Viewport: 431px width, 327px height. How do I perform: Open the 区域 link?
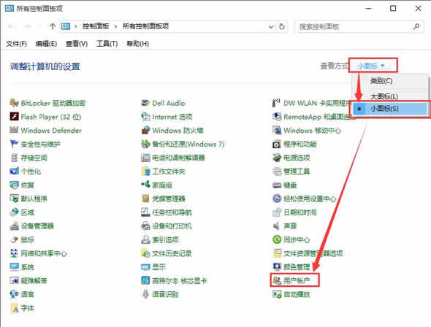tap(27, 212)
